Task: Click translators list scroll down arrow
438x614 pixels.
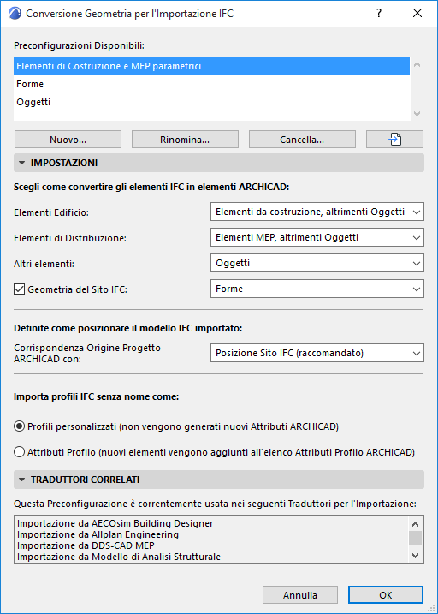Action: pyautogui.click(x=415, y=556)
